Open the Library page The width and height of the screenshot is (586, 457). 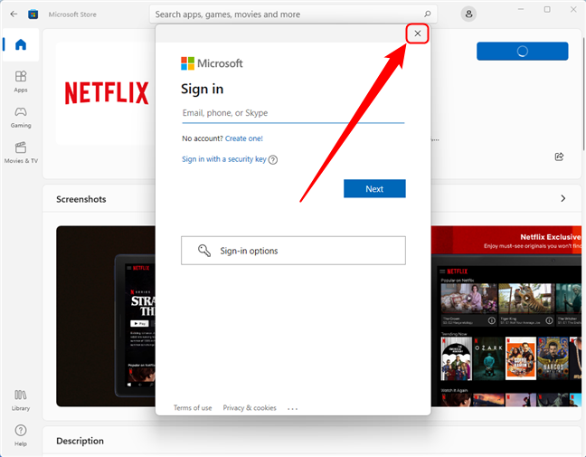[x=20, y=400]
